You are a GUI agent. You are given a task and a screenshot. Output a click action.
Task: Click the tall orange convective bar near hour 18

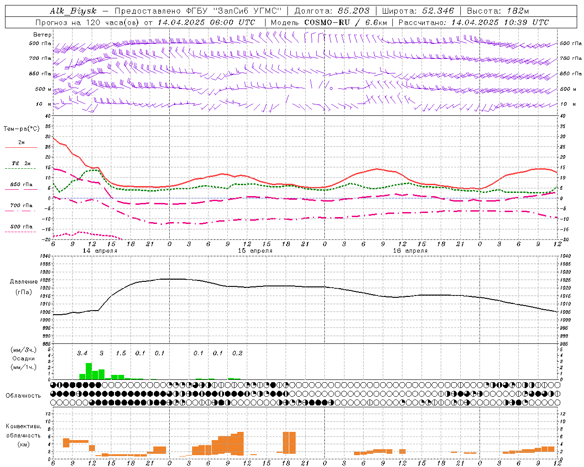pyautogui.click(x=289, y=442)
